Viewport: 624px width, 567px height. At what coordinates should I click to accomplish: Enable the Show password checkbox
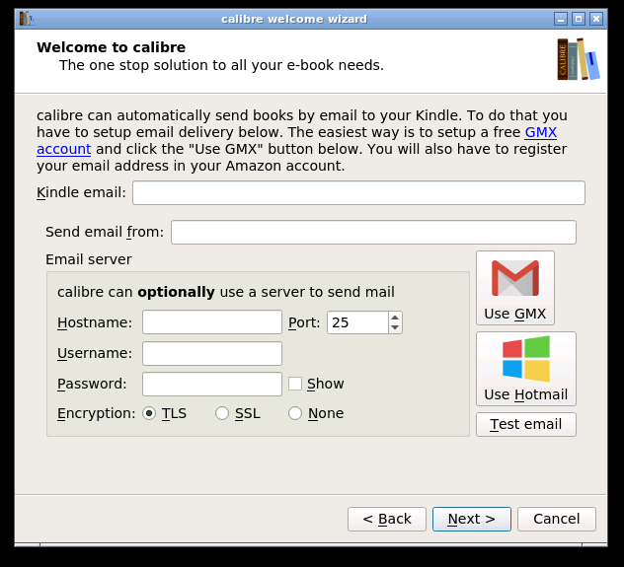tap(295, 384)
